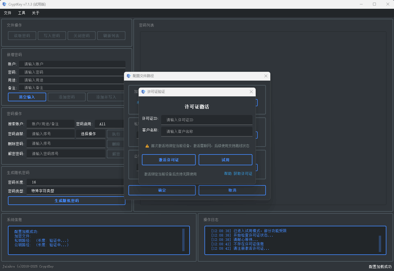Click shield icon in 许可证验证 dialog title
This screenshot has height=271, width=394.
pos(143,92)
